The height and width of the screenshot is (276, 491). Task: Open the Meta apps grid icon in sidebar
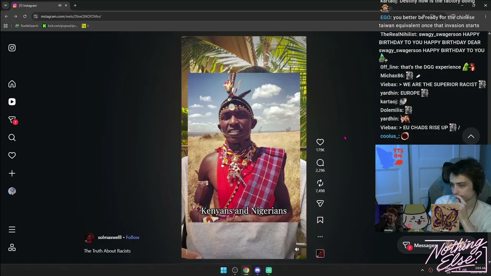pyautogui.click(x=12, y=248)
